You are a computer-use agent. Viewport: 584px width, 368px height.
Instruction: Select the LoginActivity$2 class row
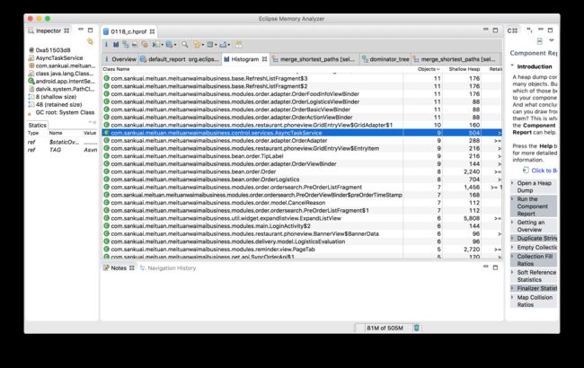tap(302, 226)
